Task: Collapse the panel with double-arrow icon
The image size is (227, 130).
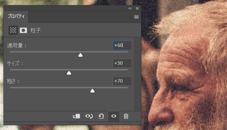Action: click(130, 9)
